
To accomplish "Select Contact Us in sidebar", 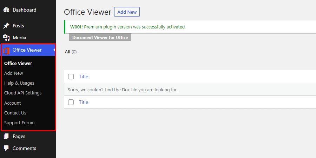I will tap(15, 113).
